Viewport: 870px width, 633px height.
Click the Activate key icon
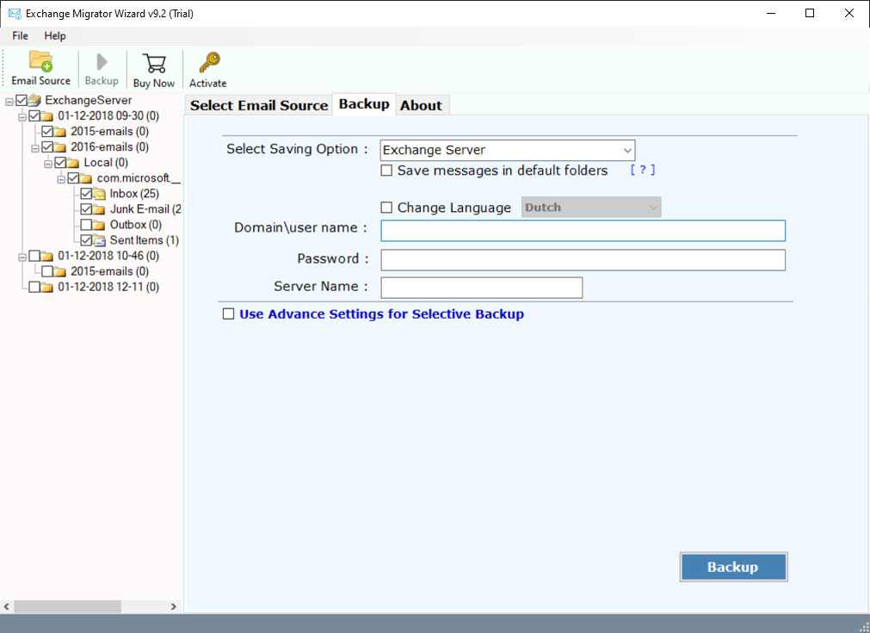209,63
